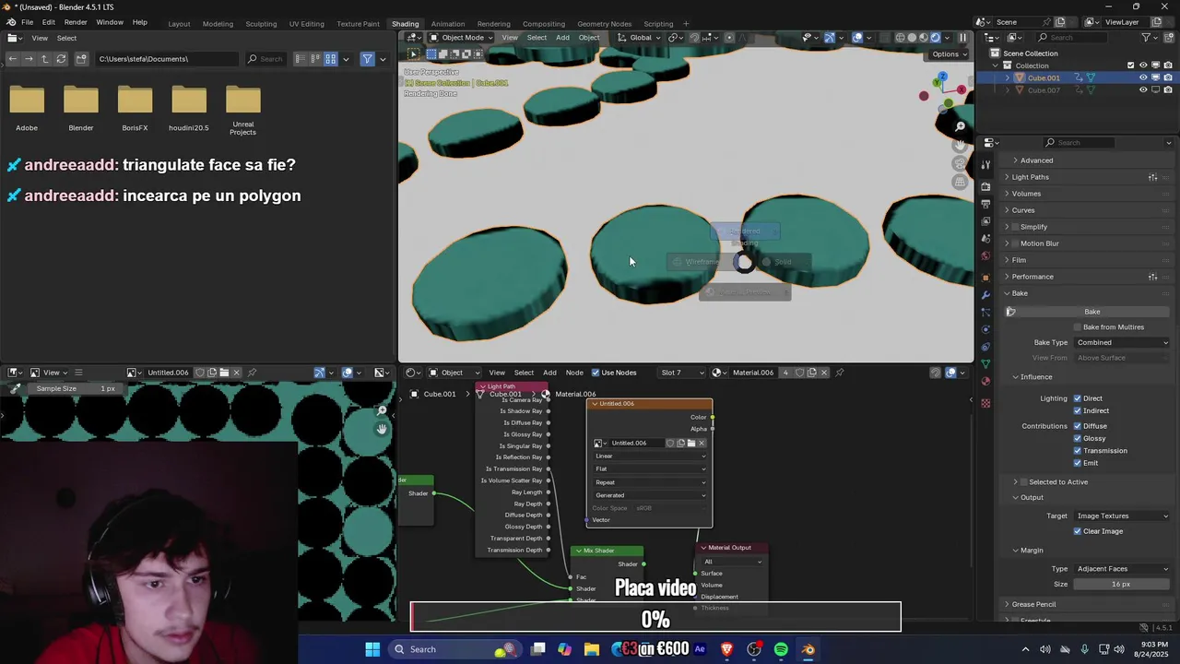This screenshot has width=1180, height=664.
Task: Open the Render menu
Action: 76,22
